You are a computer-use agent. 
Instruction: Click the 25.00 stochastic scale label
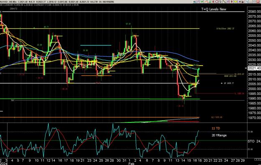coord(250,150)
